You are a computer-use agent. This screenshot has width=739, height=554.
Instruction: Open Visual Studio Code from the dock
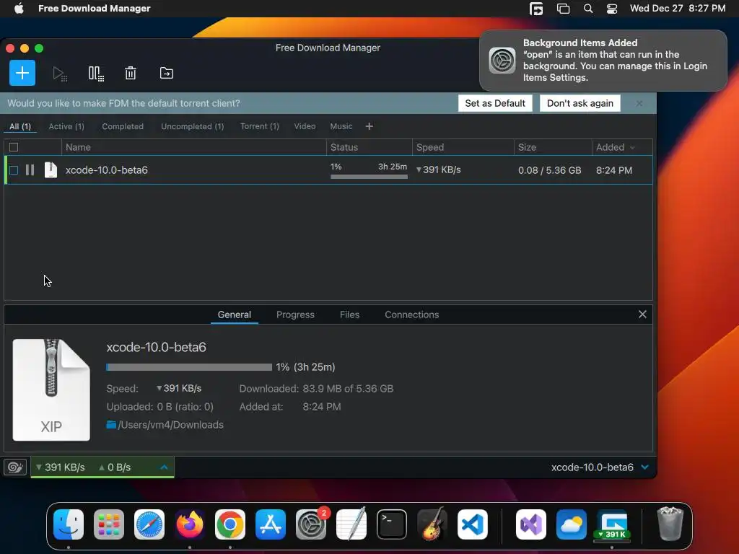(x=473, y=524)
